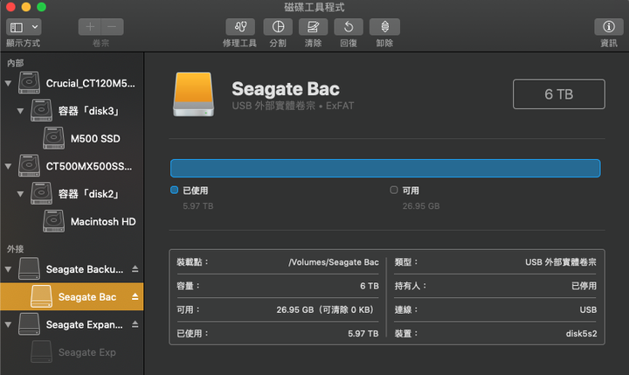Select the M500 SSD volume icon

tap(54, 138)
